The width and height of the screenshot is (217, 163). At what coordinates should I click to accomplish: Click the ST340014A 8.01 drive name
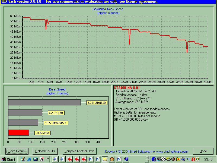point(127,88)
